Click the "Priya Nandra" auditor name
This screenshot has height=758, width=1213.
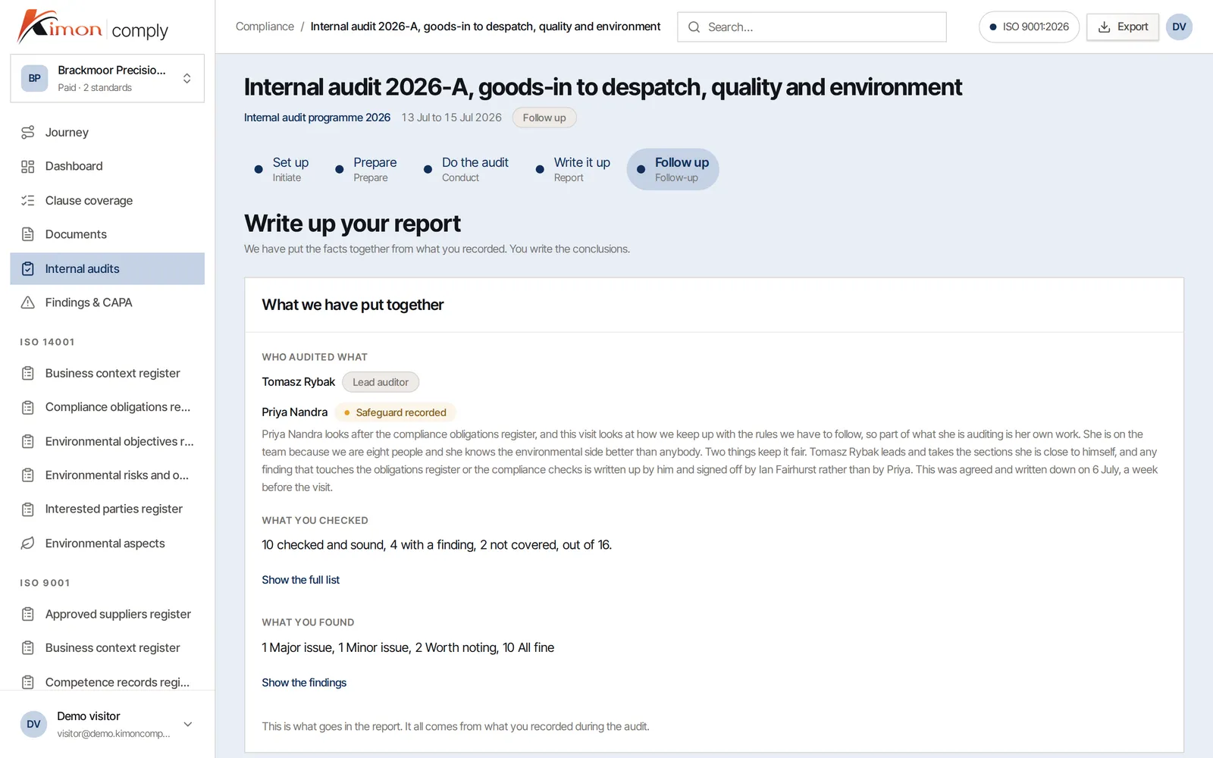[295, 412]
